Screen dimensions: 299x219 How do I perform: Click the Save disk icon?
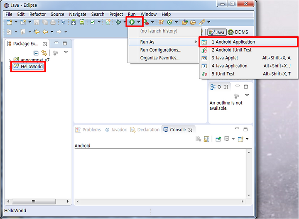pos(37,22)
